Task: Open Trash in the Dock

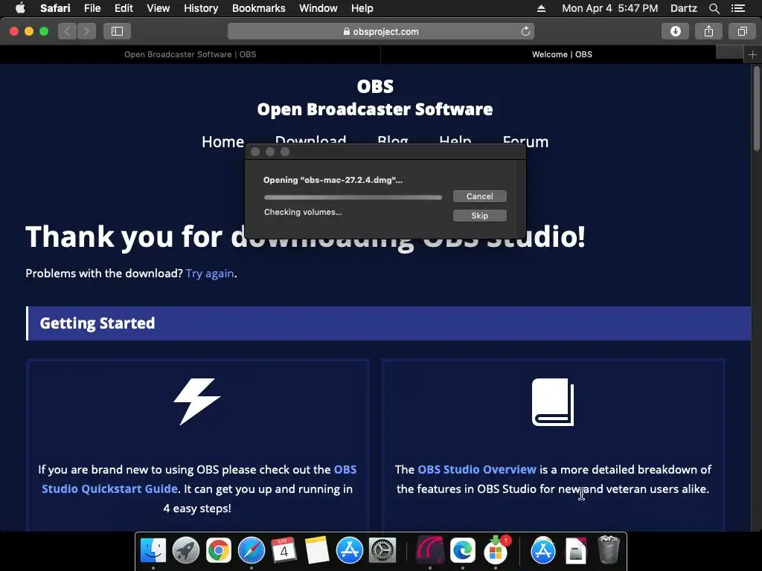Action: (x=608, y=549)
